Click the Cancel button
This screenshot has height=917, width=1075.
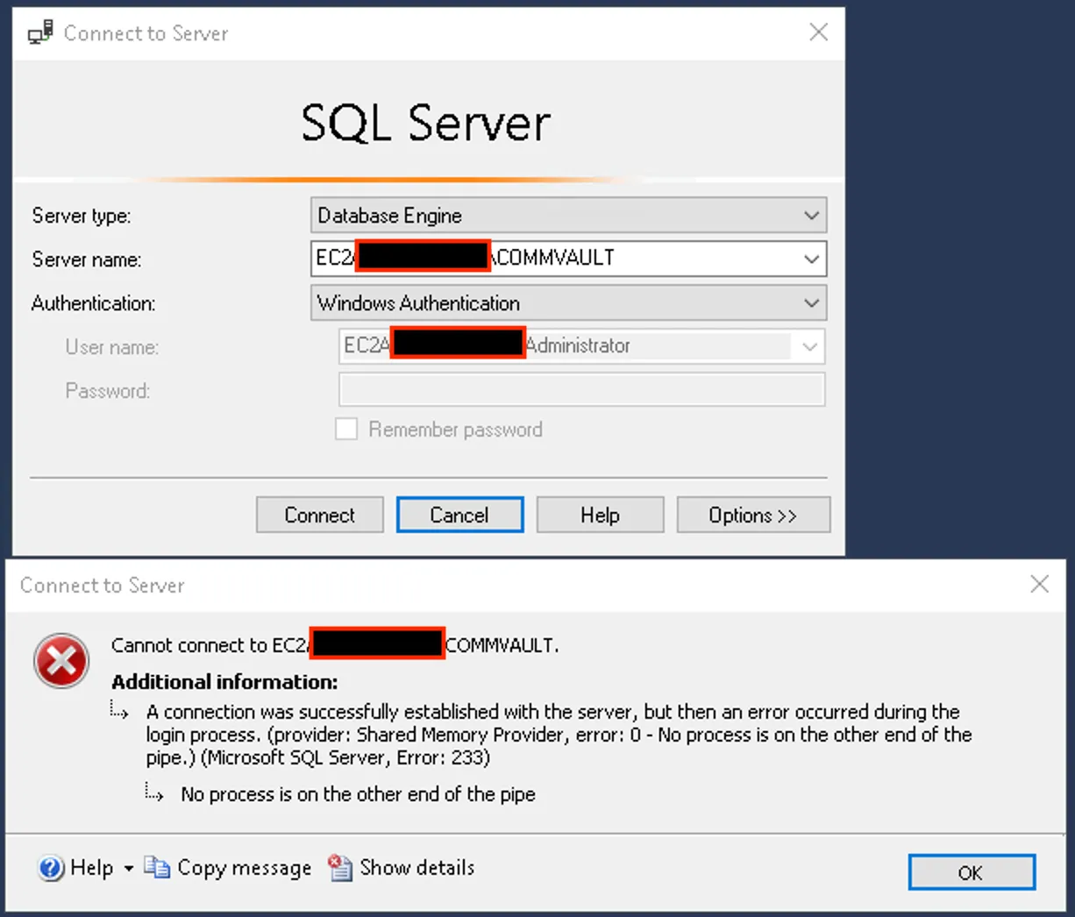point(459,515)
